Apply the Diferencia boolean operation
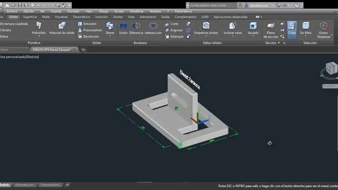 click(136, 26)
